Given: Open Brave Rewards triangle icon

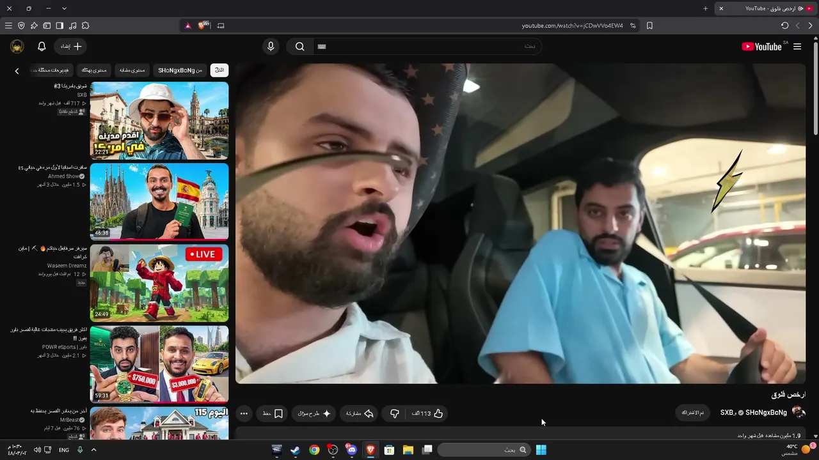Looking at the screenshot, I should tap(187, 26).
